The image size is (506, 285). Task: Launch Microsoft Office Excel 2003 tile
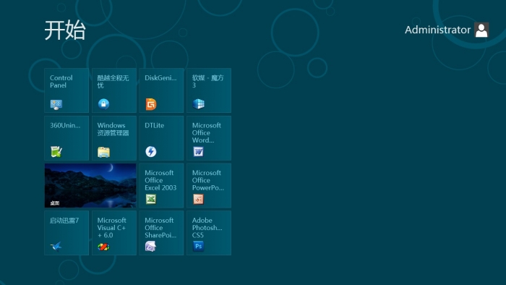point(161,185)
